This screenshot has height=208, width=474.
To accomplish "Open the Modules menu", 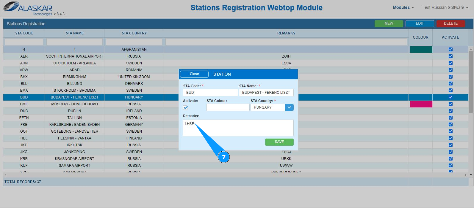I will [403, 7].
